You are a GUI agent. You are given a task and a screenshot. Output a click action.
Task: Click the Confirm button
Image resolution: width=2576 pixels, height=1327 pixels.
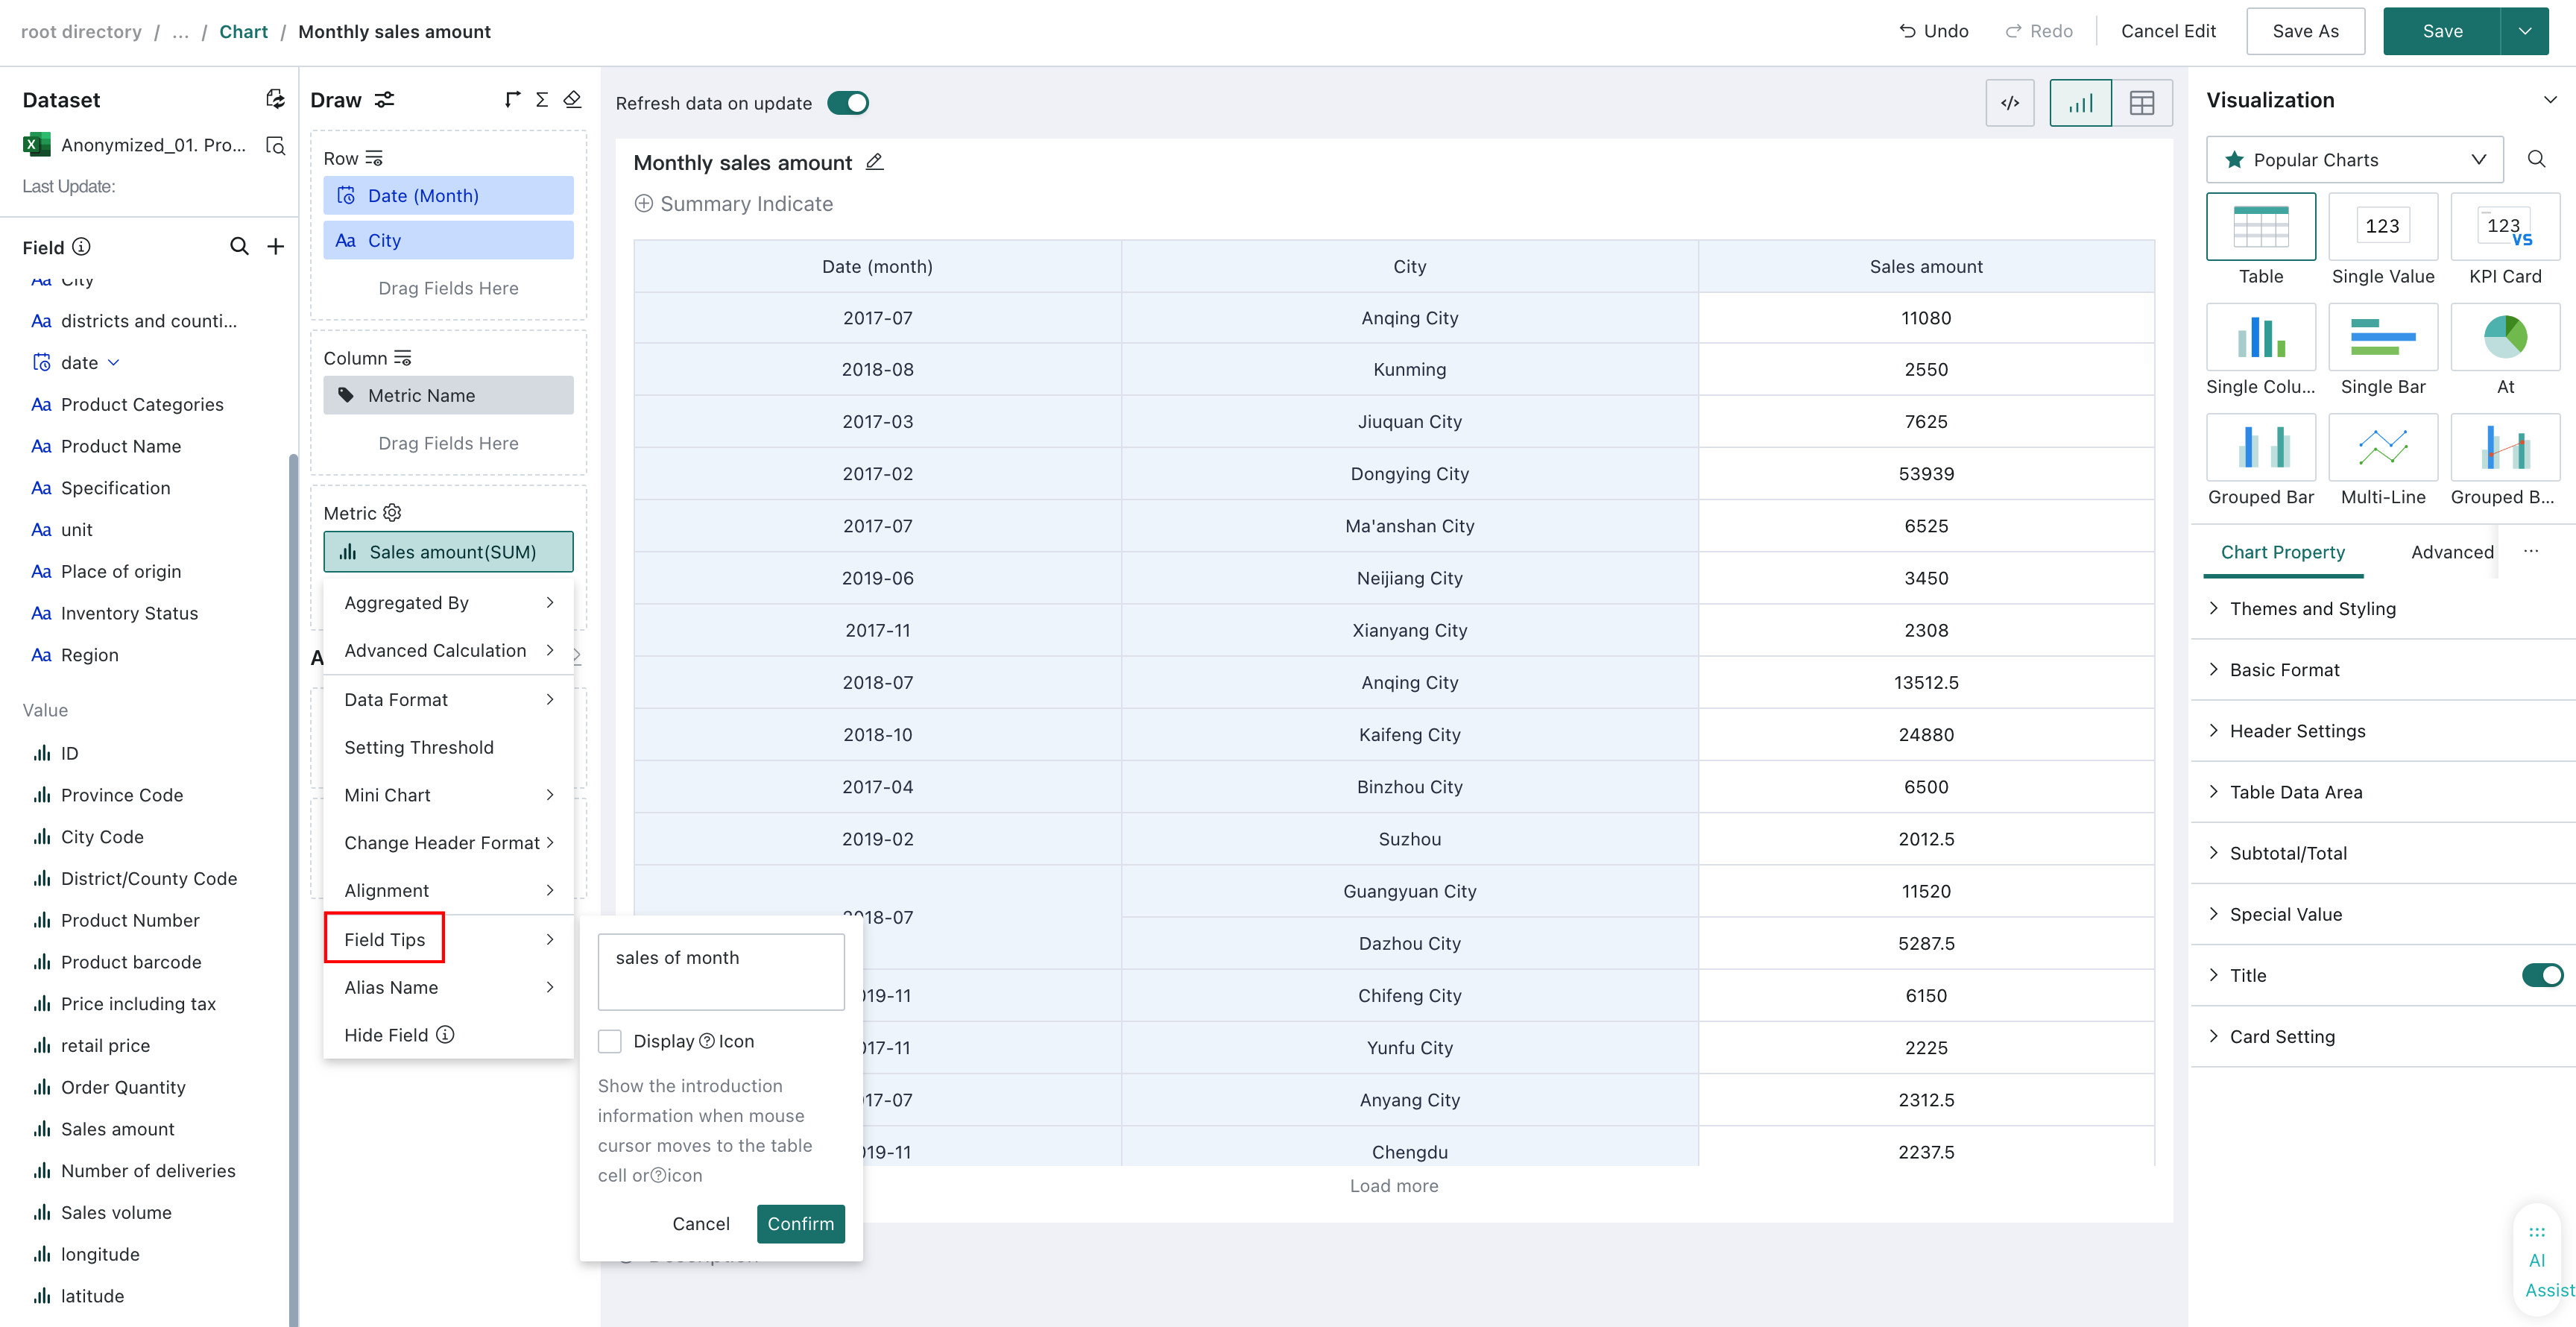[800, 1224]
